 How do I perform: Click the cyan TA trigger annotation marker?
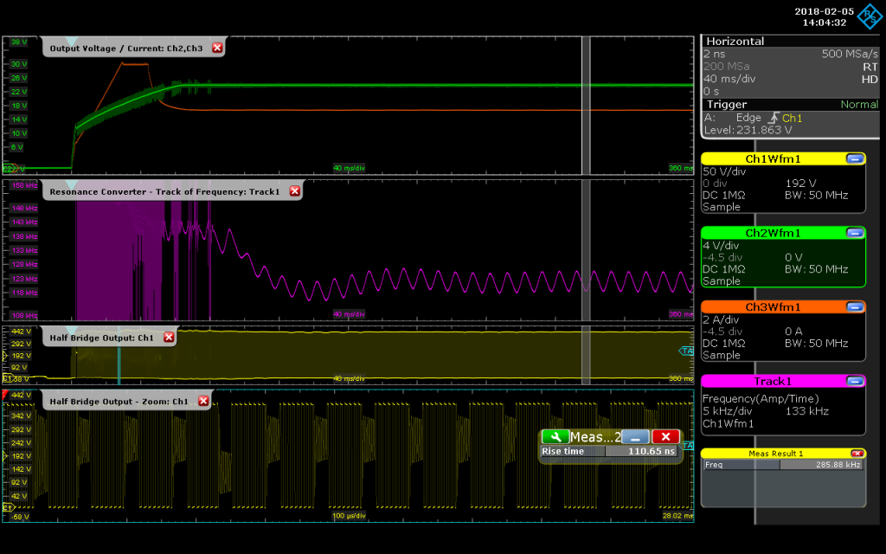coord(684,351)
